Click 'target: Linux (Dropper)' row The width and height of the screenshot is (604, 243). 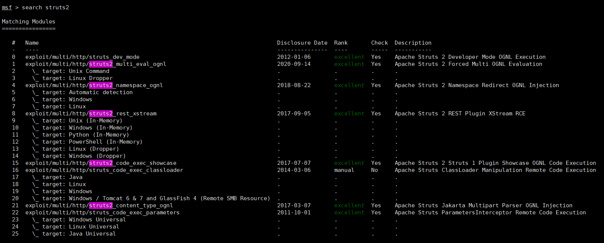76,149
